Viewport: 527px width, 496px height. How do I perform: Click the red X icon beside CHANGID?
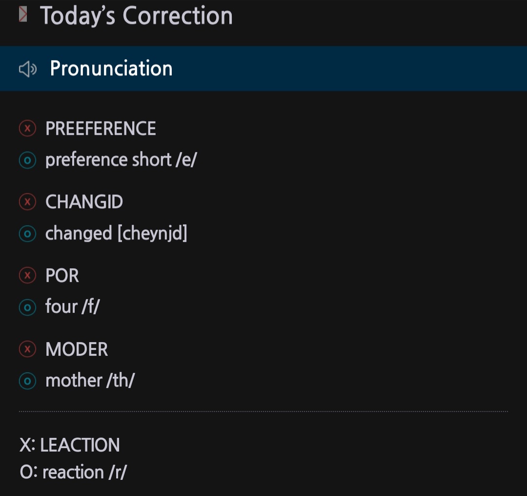[x=27, y=202]
